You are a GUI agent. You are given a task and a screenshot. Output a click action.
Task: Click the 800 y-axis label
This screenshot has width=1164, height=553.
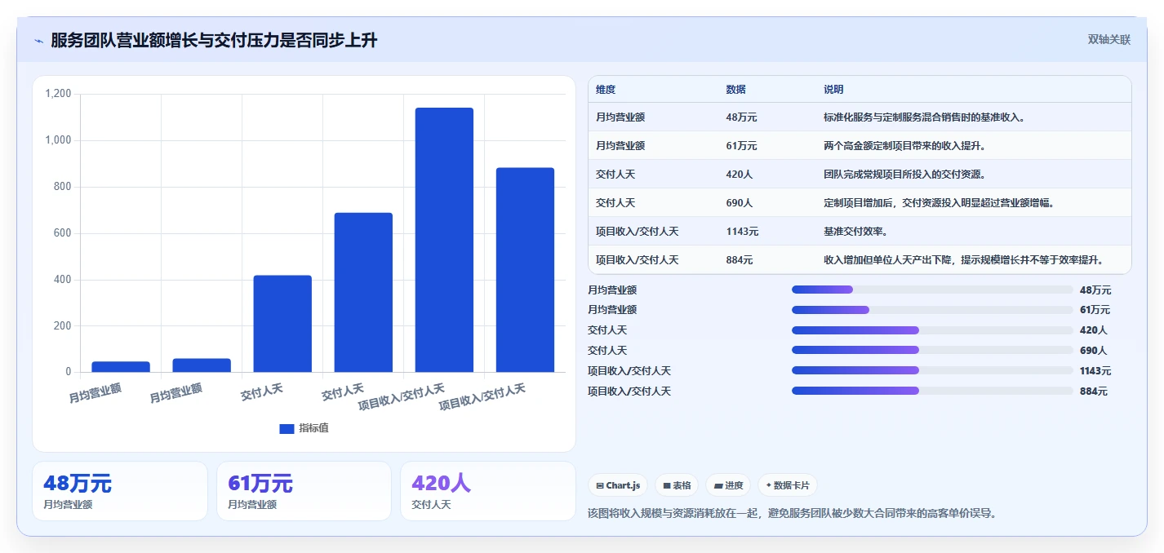point(63,187)
